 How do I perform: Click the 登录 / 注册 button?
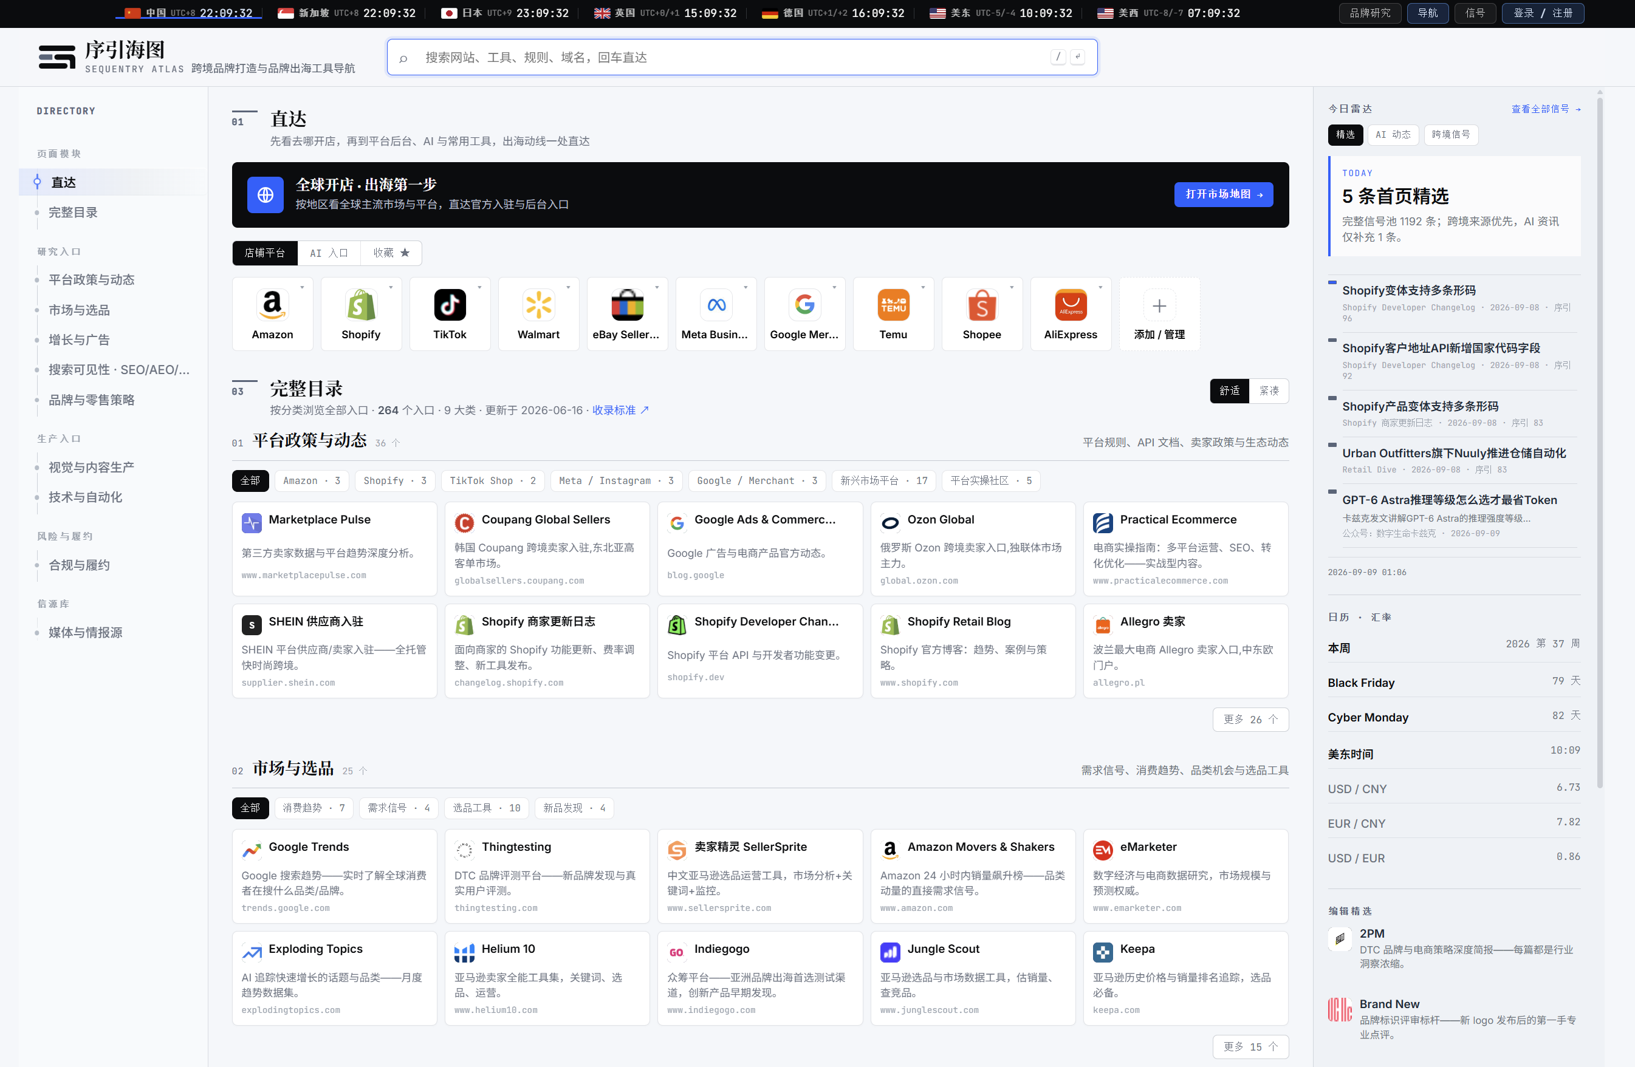[1542, 13]
